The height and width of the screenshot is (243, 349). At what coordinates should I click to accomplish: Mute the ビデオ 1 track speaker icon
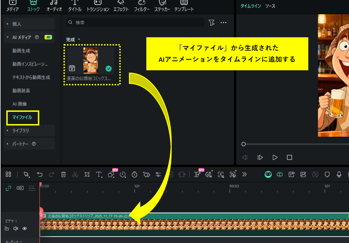(x=16, y=228)
